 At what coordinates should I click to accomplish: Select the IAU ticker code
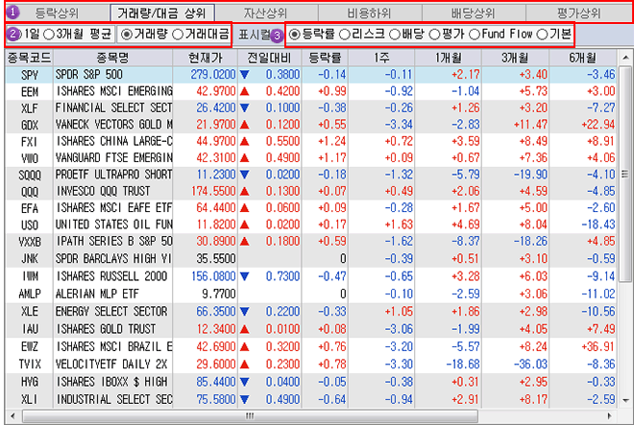(30, 329)
